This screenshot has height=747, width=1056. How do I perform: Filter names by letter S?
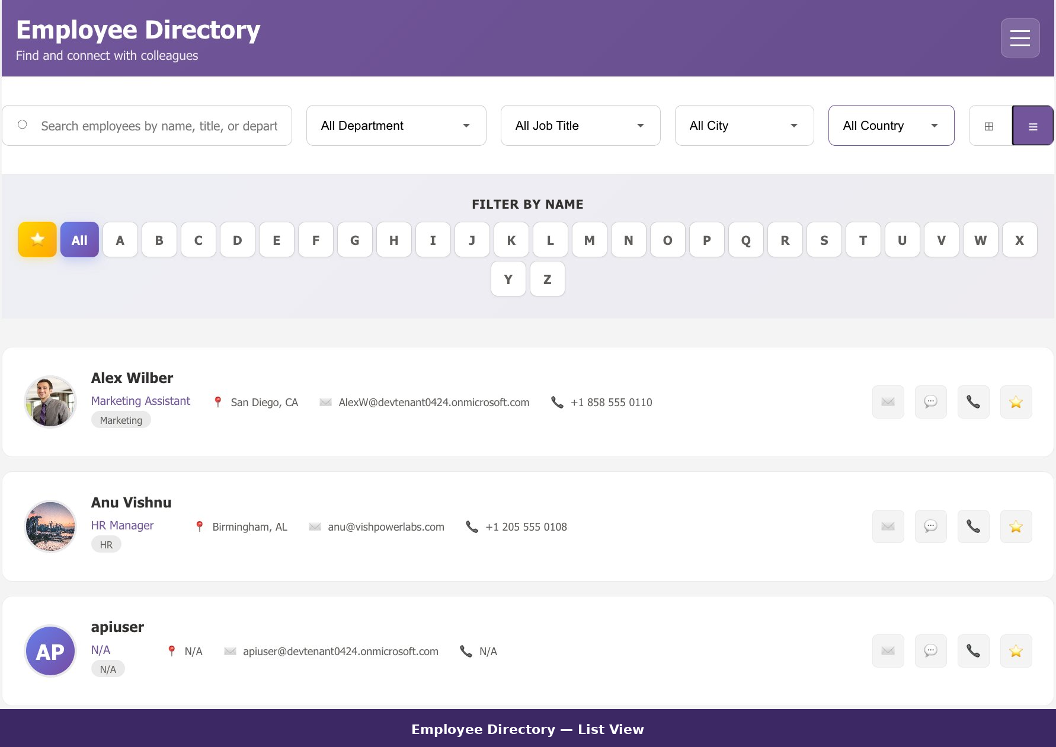(x=824, y=240)
